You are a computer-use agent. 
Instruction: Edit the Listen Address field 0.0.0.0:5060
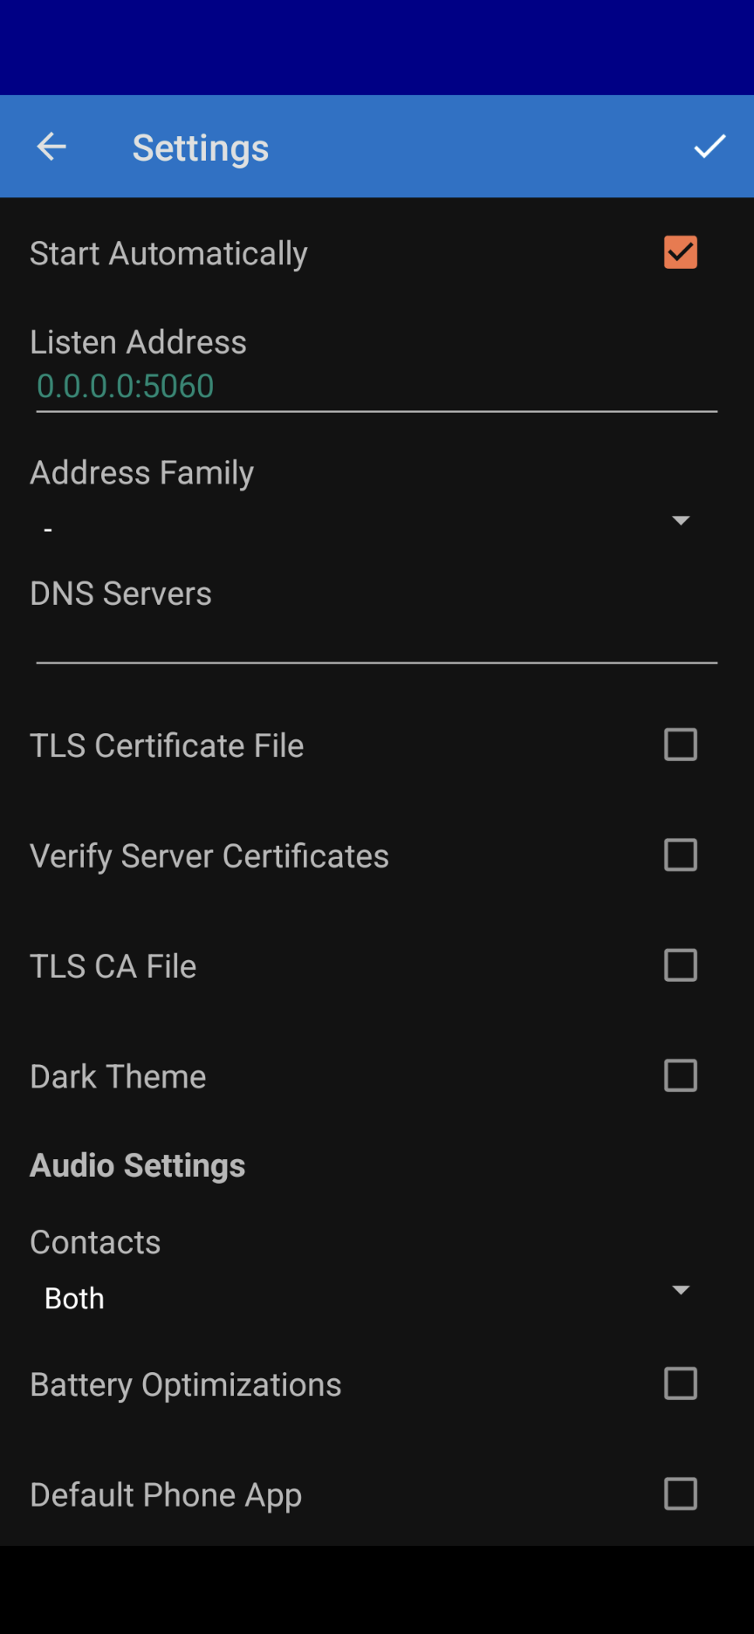pos(376,387)
